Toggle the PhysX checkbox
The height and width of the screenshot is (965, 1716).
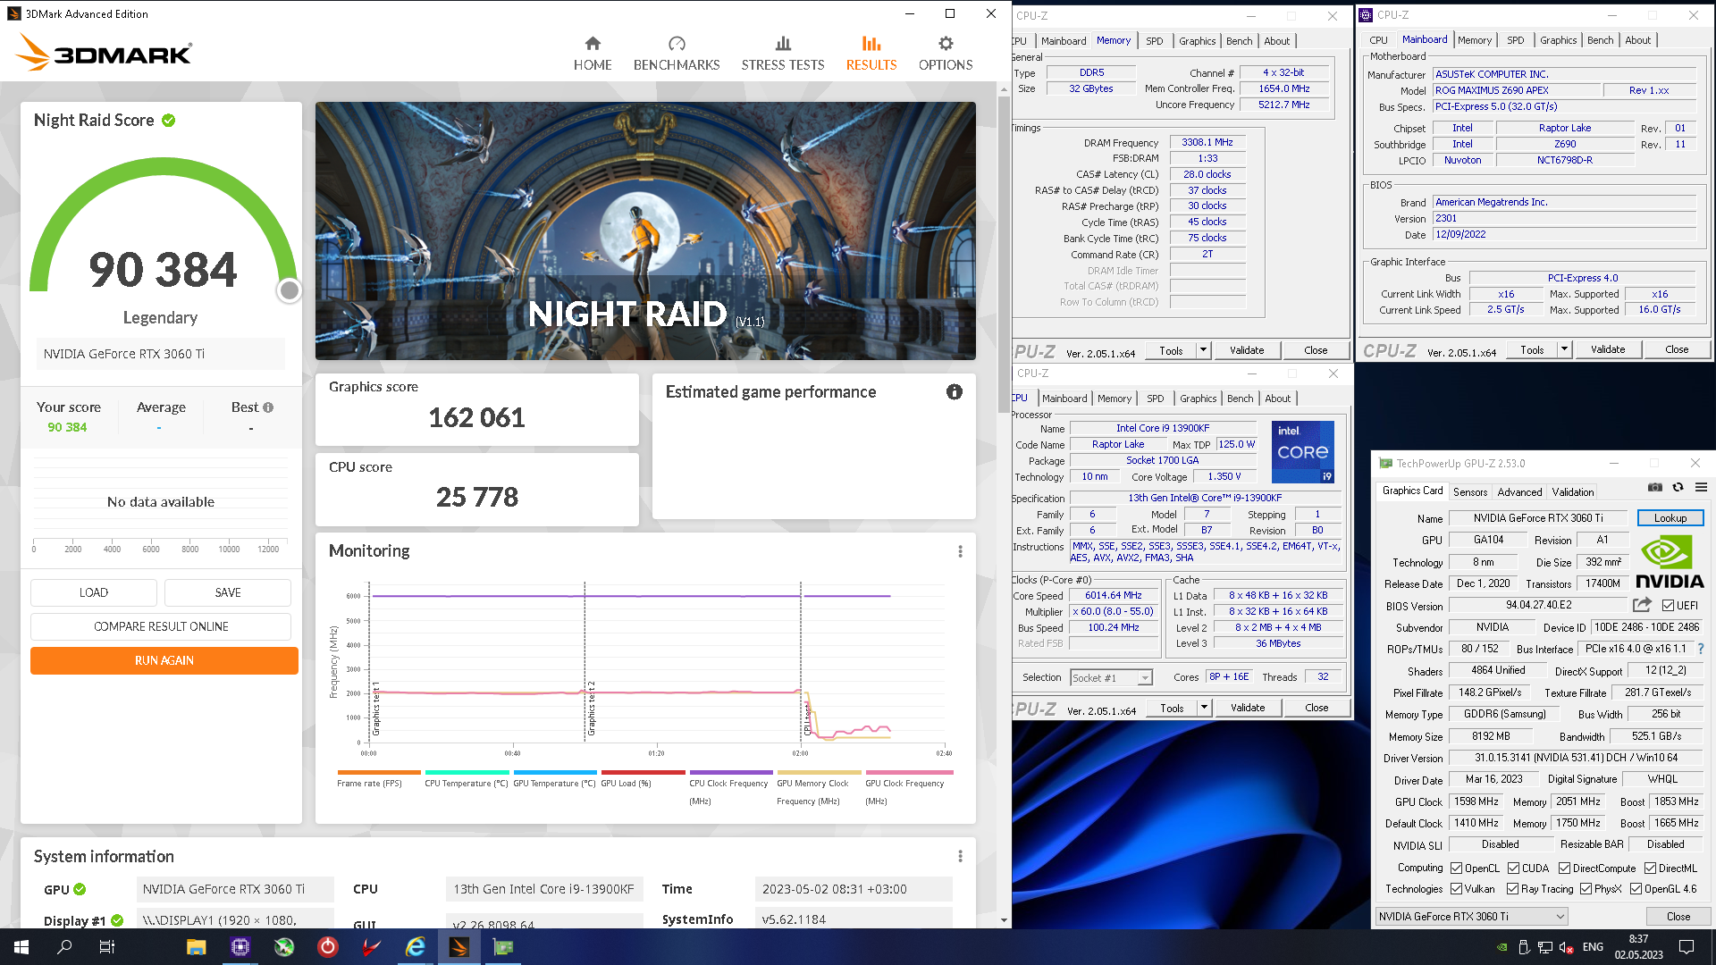(1586, 889)
